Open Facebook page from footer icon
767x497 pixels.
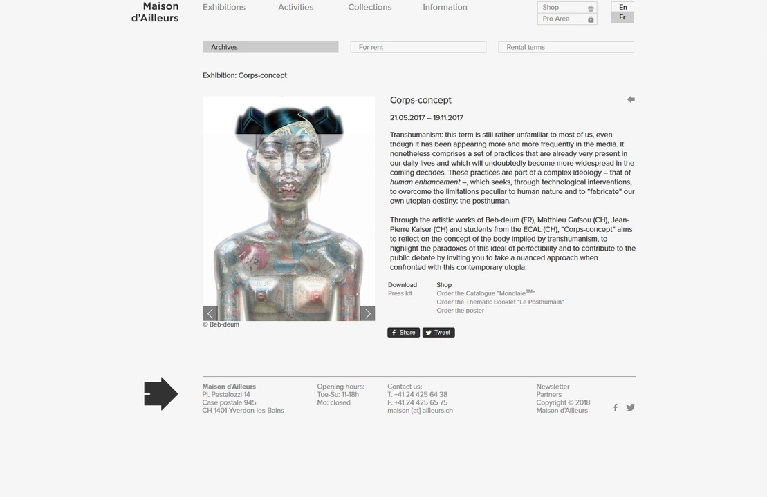click(x=616, y=407)
